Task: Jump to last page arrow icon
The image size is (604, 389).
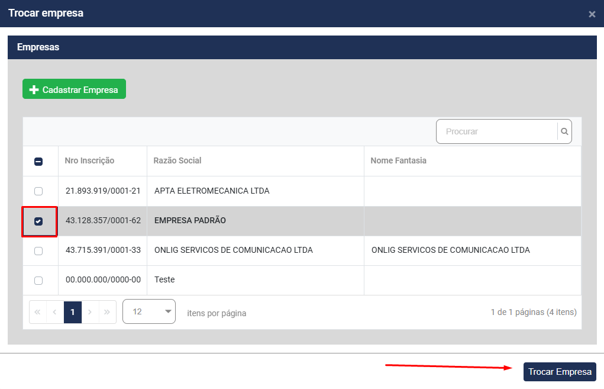Action: [107, 312]
